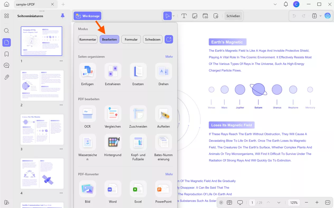This screenshot has height=208, width=334.
Task: Open the presentation slideshow mode icon
Action: pos(240,202)
